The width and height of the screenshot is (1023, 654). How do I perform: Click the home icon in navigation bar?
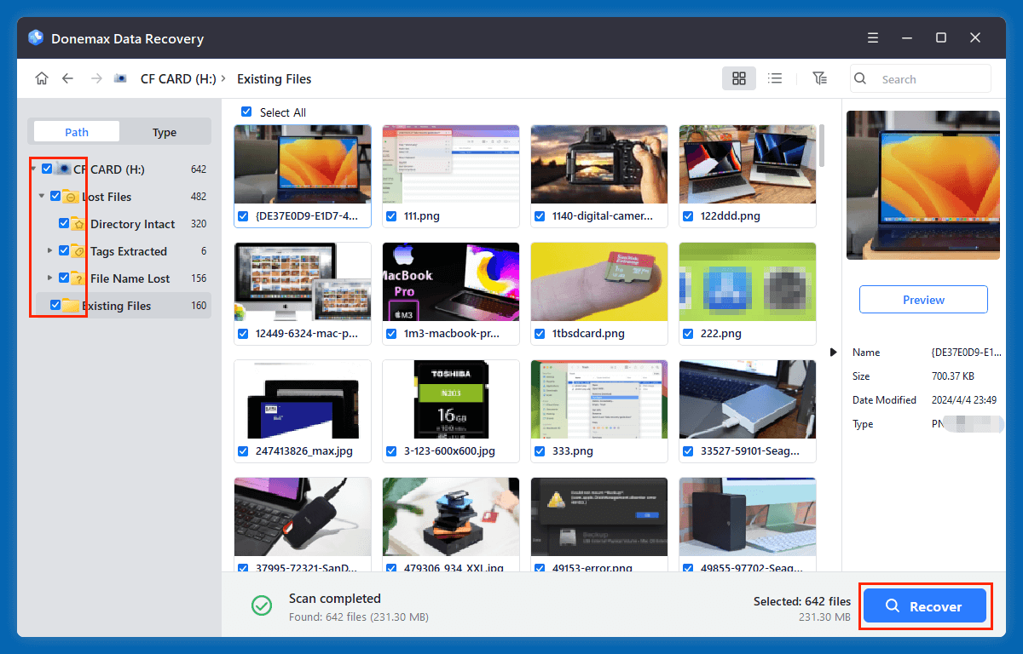(x=42, y=78)
